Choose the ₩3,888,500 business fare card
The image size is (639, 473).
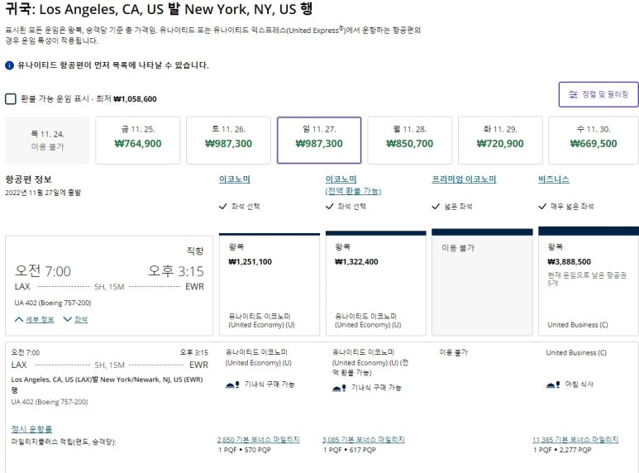(x=589, y=281)
